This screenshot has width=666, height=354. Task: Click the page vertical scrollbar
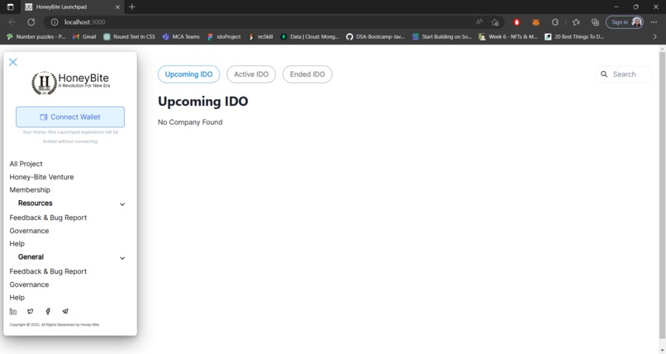(662, 195)
